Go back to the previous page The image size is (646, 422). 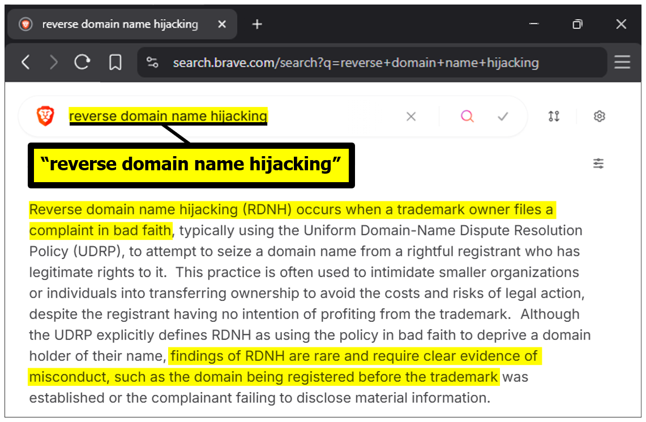point(25,62)
